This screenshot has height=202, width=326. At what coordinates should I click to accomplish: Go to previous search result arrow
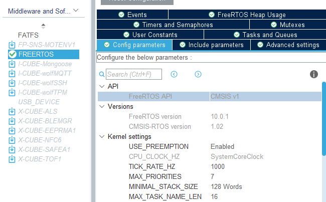click(174, 74)
